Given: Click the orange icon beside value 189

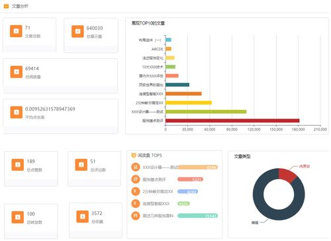Looking at the screenshot, I should click(x=18, y=165).
